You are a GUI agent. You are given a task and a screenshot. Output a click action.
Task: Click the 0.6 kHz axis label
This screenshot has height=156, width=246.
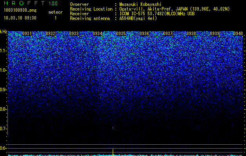click(3, 148)
